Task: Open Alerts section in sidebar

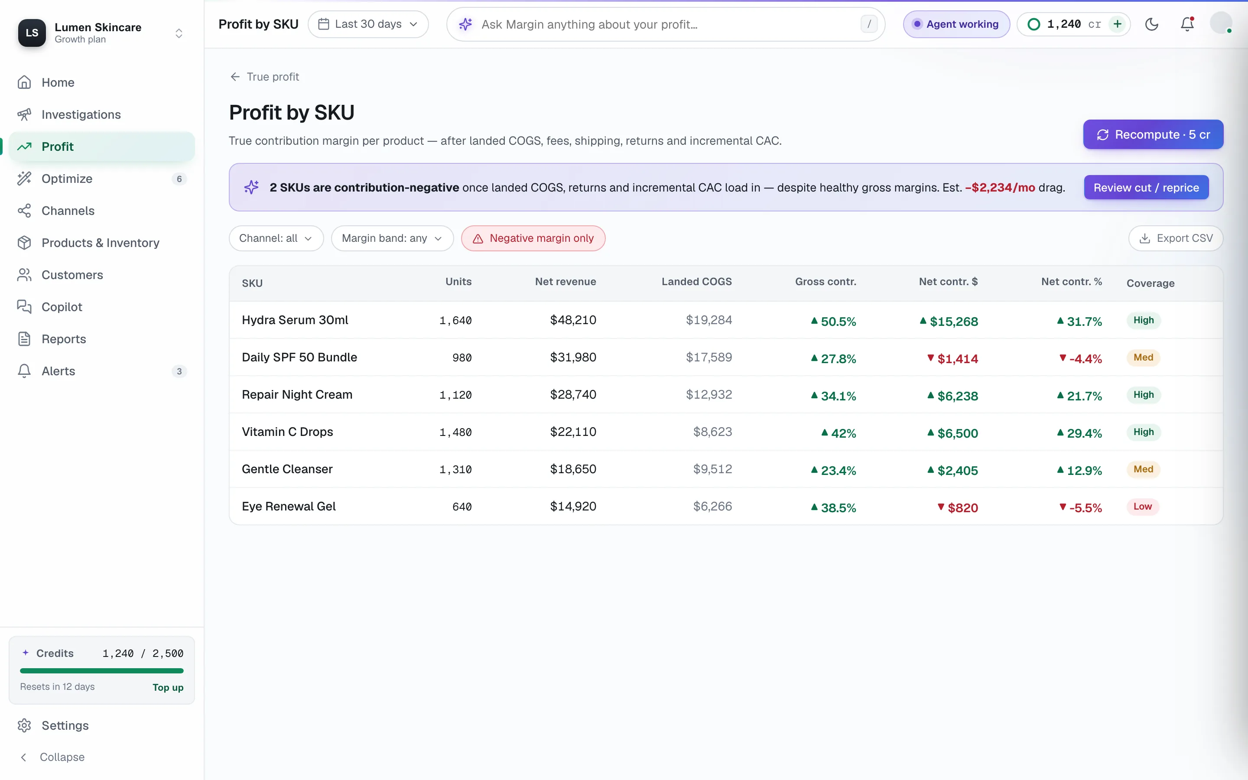Action: pyautogui.click(x=101, y=371)
